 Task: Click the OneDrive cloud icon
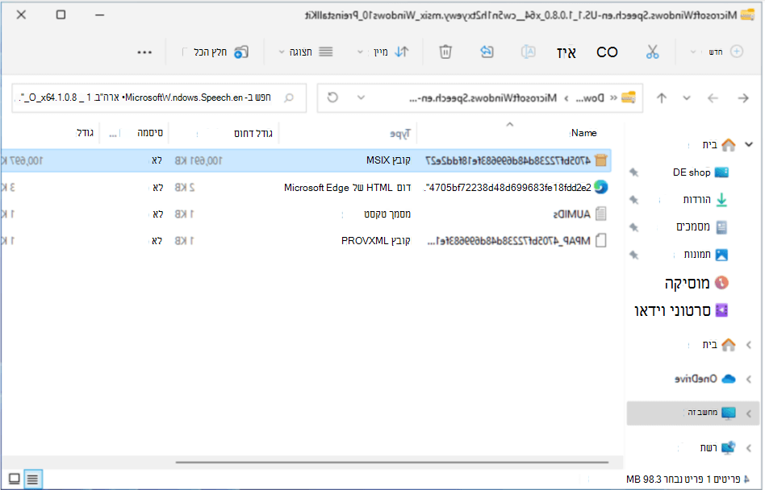pyautogui.click(x=729, y=379)
